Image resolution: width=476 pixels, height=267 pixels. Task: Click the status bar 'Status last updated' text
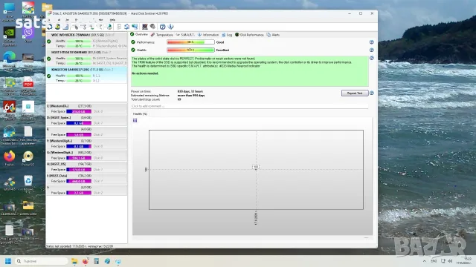[80, 246]
